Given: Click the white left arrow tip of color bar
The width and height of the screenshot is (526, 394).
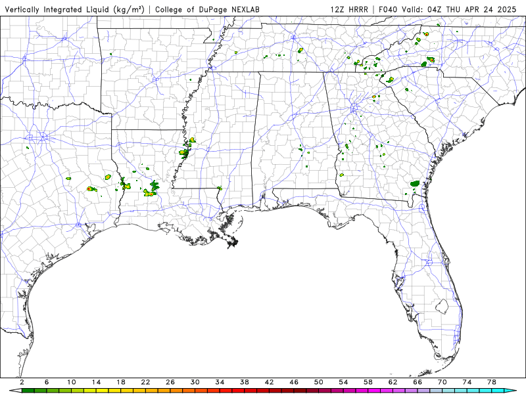Looking at the screenshot, I should pyautogui.click(x=15, y=391).
